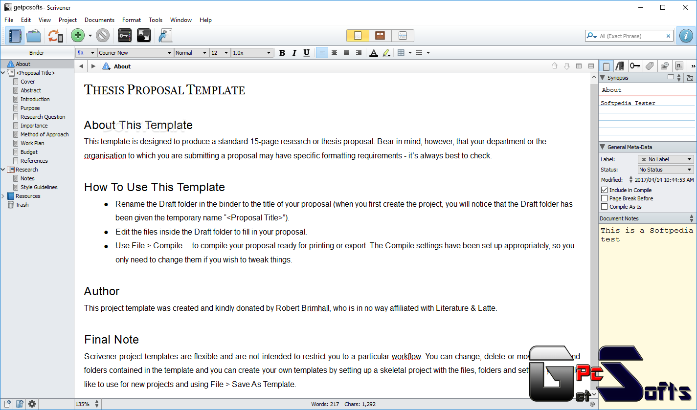Uncheck Include in Compile
Image resolution: width=697 pixels, height=410 pixels.
pos(605,190)
